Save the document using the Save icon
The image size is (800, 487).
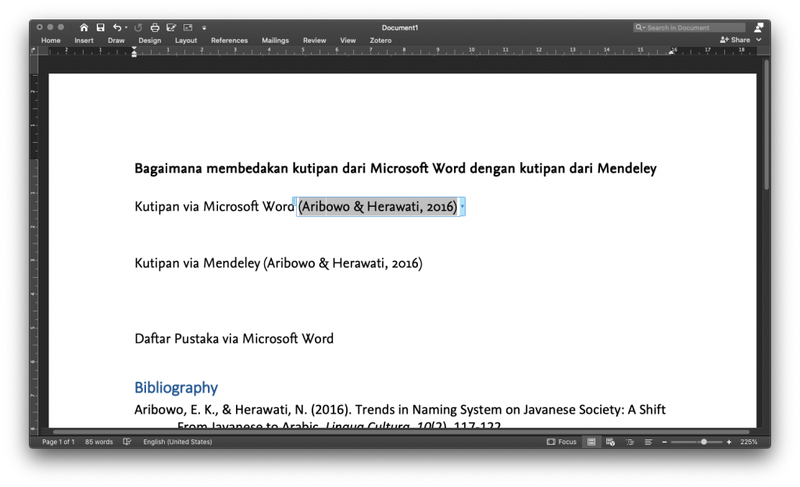pos(101,27)
